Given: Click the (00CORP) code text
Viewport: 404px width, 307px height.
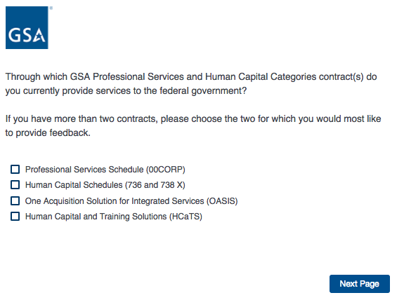Looking at the screenshot, I should [x=166, y=170].
